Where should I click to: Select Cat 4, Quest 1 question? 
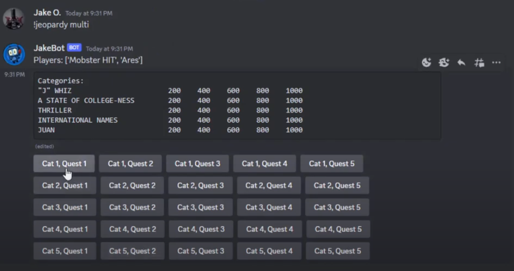point(65,229)
